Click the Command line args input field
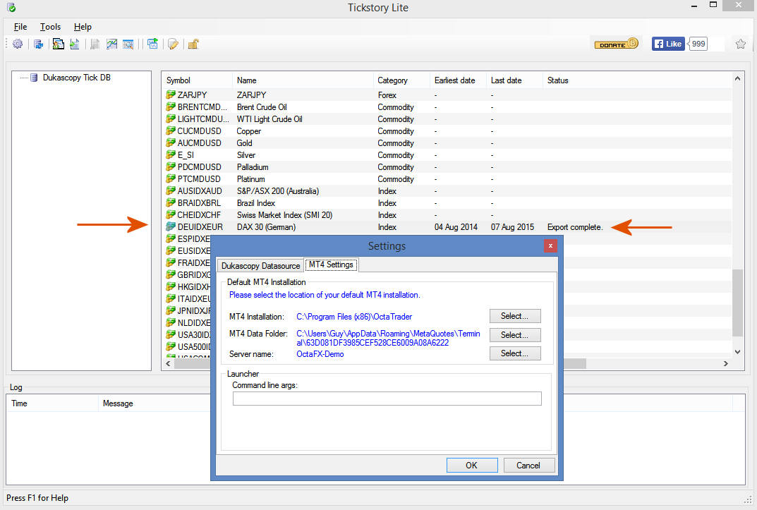The height and width of the screenshot is (510, 757). pyautogui.click(x=387, y=399)
